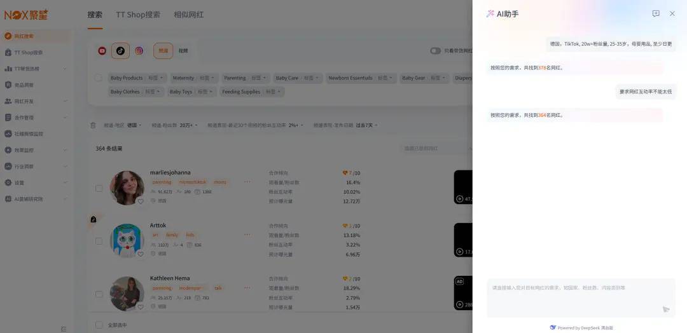The width and height of the screenshot is (687, 333).
Task: Select the YouTube platform icon
Action: point(102,51)
